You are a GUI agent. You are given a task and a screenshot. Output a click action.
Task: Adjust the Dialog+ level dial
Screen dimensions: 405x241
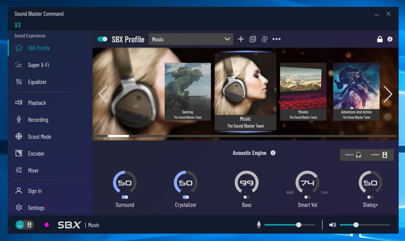370,183
